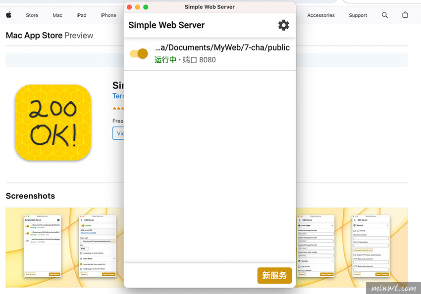Image resolution: width=421 pixels, height=294 pixels.
Task: Open the iPad menu on Apple site
Action: (81, 15)
